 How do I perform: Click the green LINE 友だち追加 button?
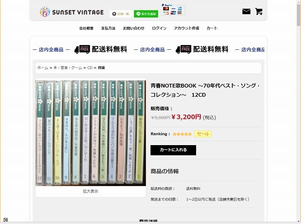coord(146,14)
